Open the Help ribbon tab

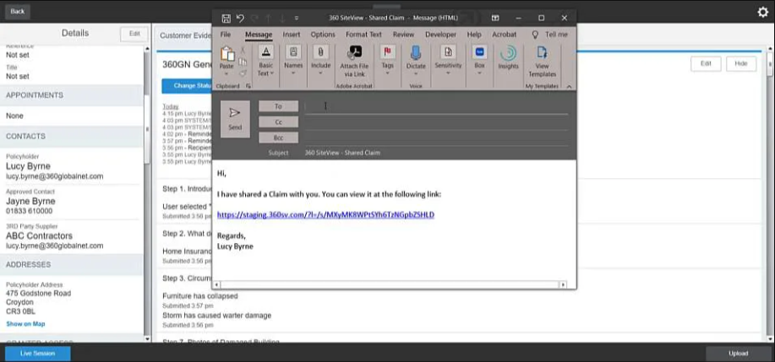474,35
